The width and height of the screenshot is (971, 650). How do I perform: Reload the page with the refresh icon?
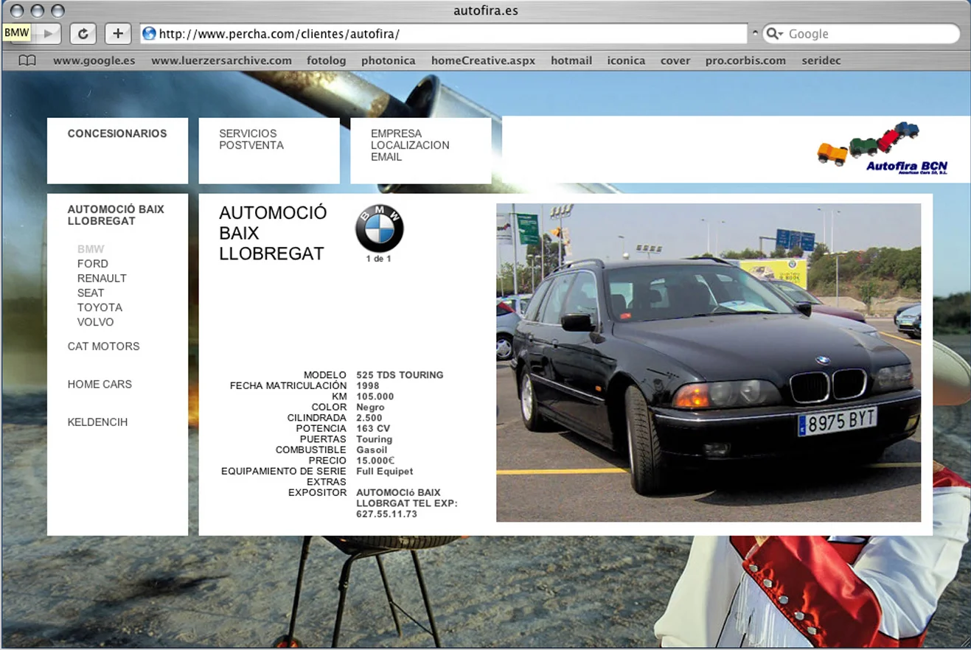click(x=83, y=33)
